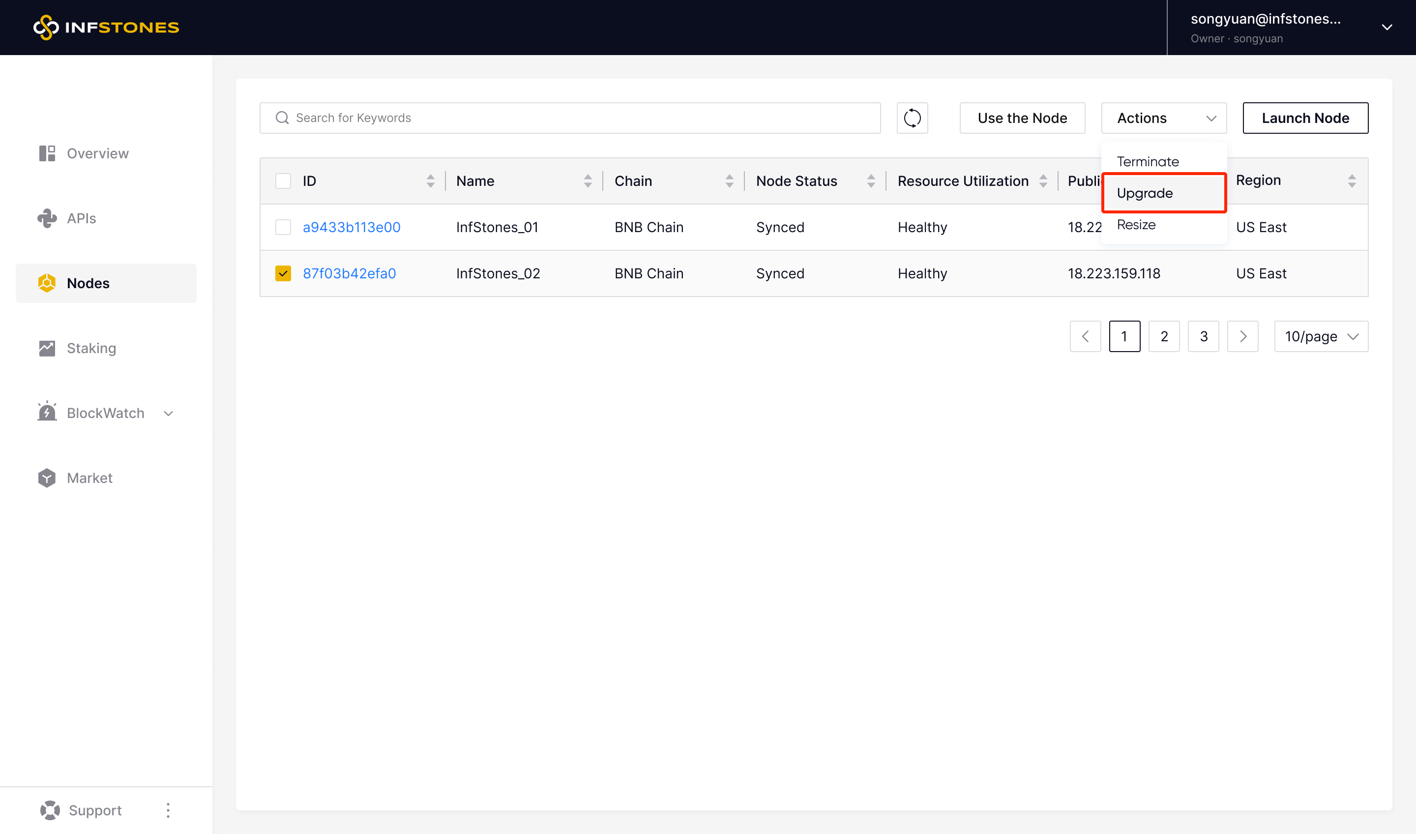Open node link 87f03b42efa0

pos(349,273)
